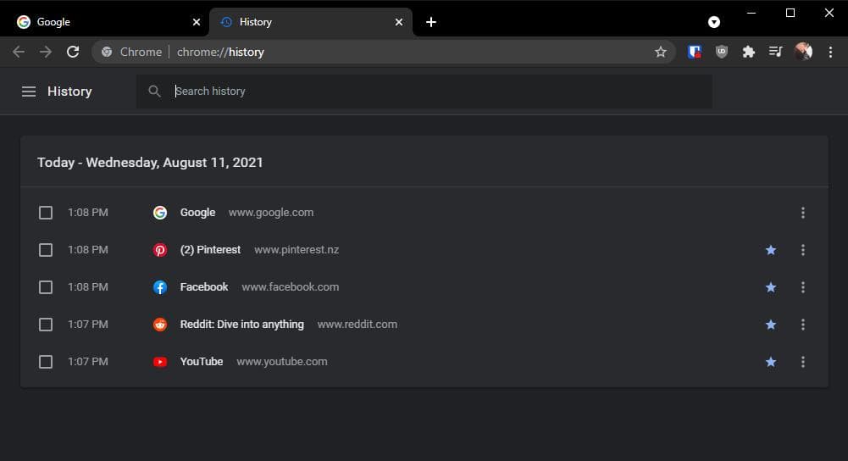Focus the Search history field

tap(424, 92)
